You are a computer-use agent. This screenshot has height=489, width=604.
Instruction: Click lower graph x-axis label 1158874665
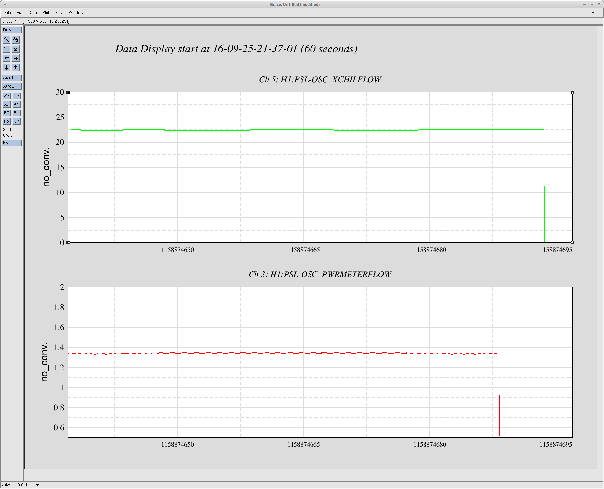click(304, 445)
